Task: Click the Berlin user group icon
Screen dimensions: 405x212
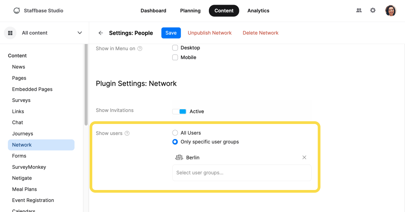Action: click(x=179, y=157)
